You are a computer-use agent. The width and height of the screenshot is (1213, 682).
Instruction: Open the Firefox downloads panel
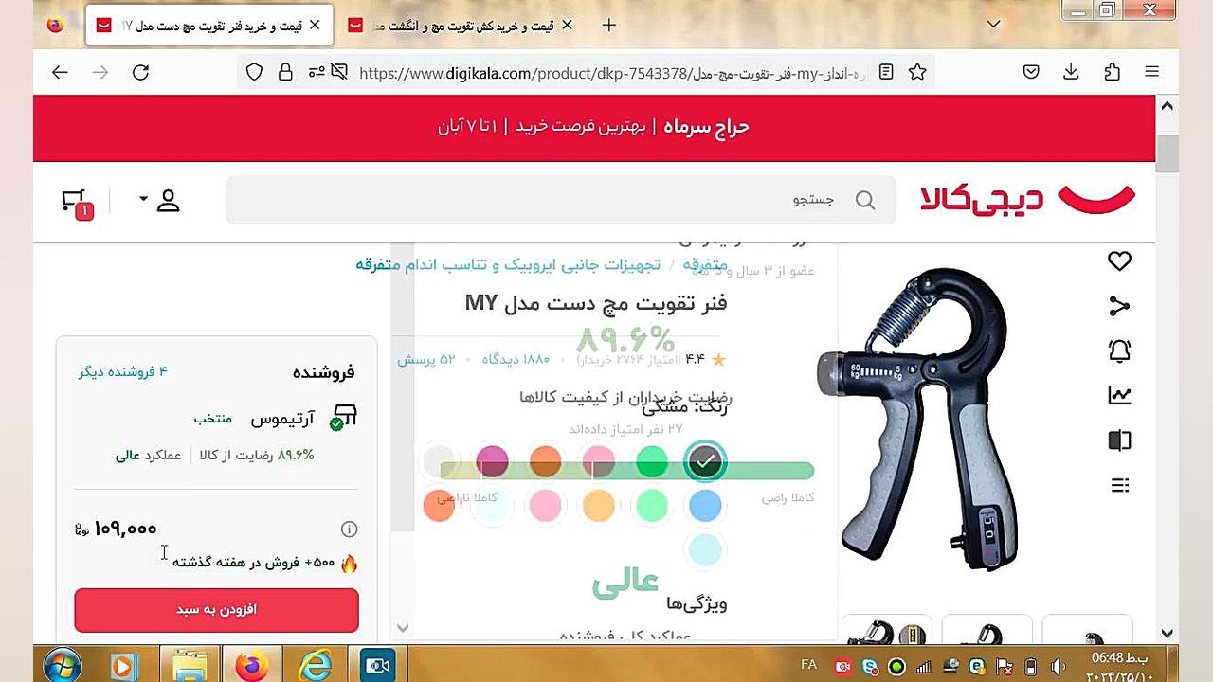pos(1071,72)
